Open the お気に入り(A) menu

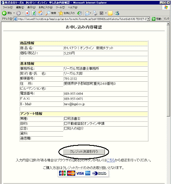point(46,7)
